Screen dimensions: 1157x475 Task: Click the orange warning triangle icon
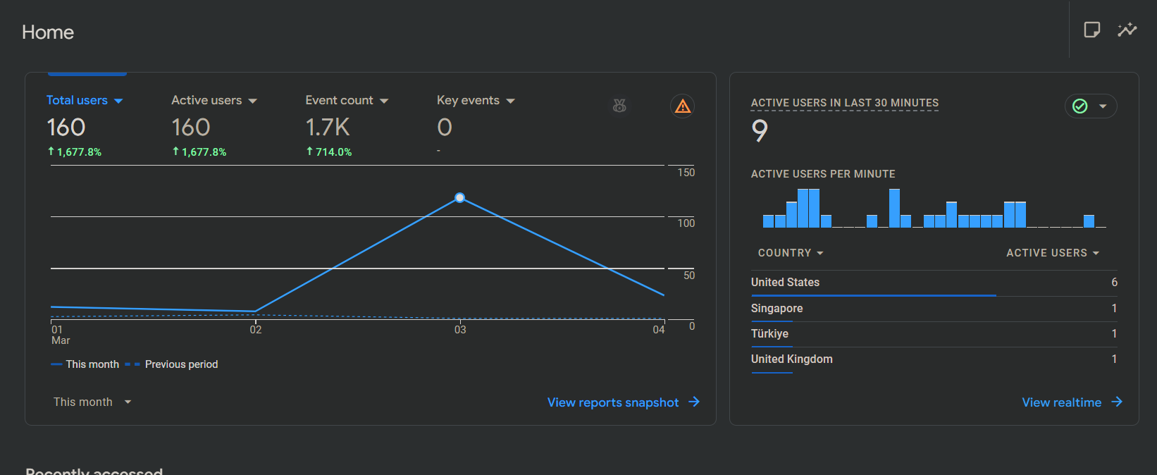click(682, 106)
